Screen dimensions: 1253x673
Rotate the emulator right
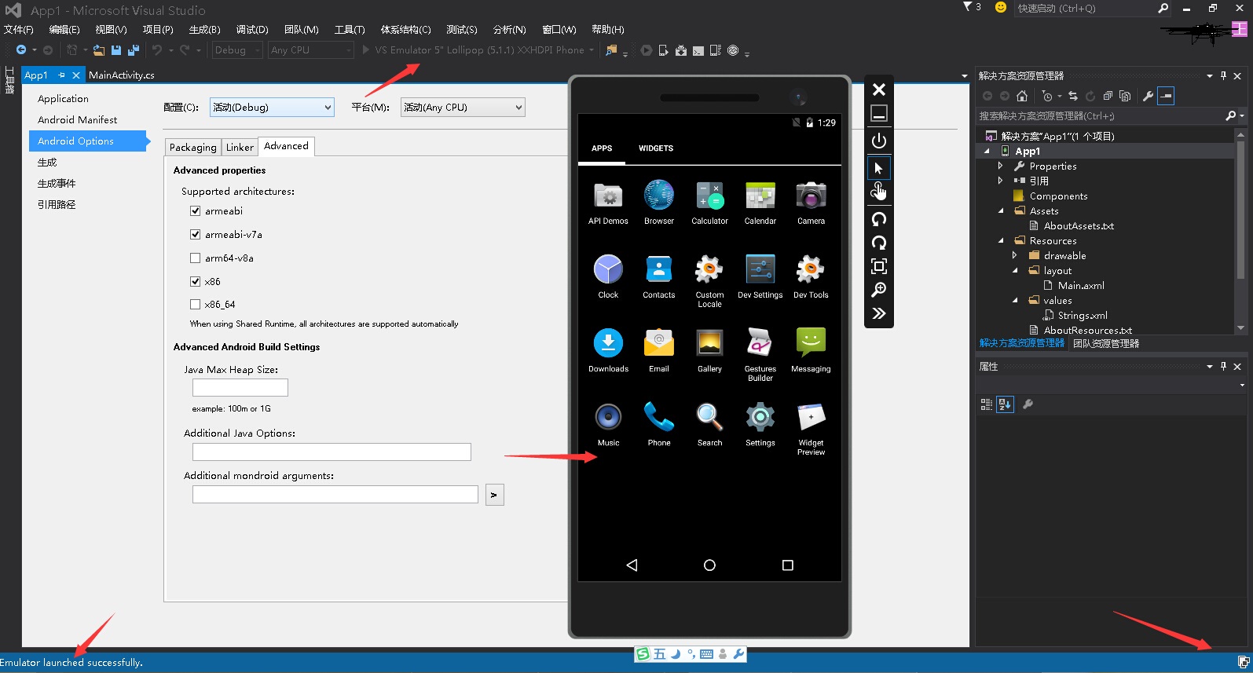point(879,243)
